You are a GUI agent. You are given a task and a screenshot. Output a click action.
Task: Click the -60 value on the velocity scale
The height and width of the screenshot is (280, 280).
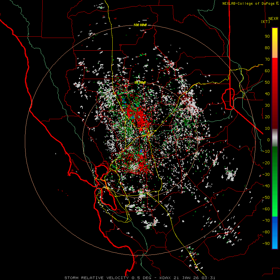[266, 209]
